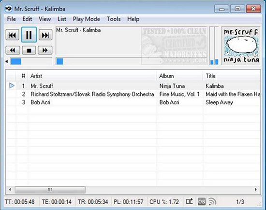Open the Play Mode menu
This screenshot has width=266, height=210.
pyautogui.click(x=87, y=19)
